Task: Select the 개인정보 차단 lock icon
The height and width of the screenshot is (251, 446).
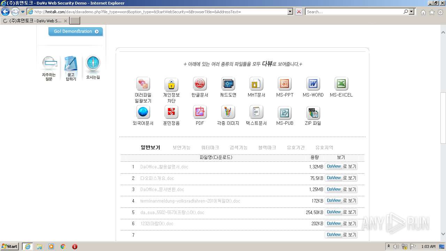Action: (171, 84)
